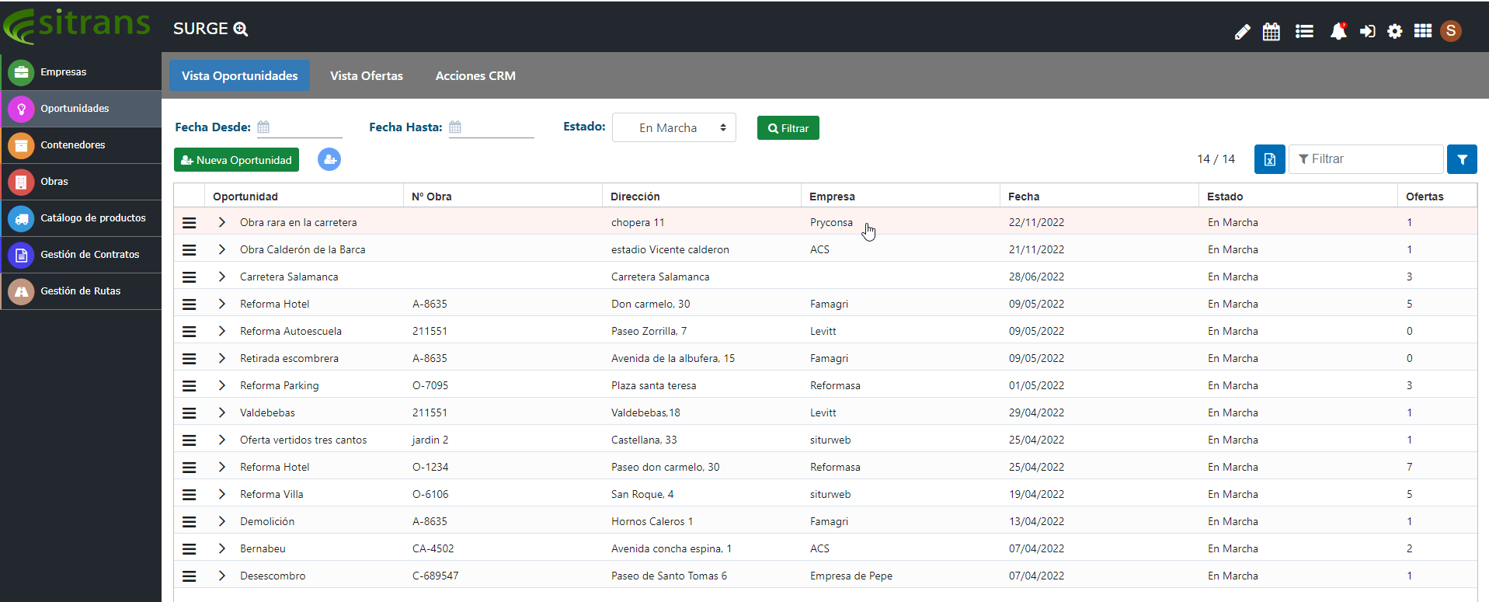Click the green Filtrar button
Image resolution: width=1489 pixels, height=602 pixels.
[x=788, y=128]
